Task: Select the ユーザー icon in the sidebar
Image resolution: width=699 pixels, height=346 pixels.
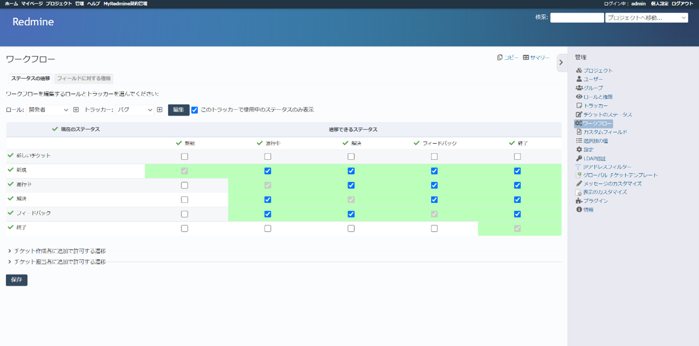Action: pos(579,79)
